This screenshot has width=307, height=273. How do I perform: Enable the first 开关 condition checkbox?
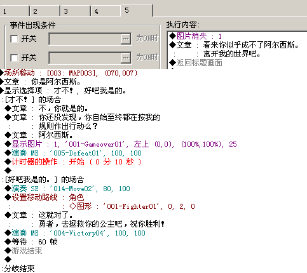click(14, 39)
